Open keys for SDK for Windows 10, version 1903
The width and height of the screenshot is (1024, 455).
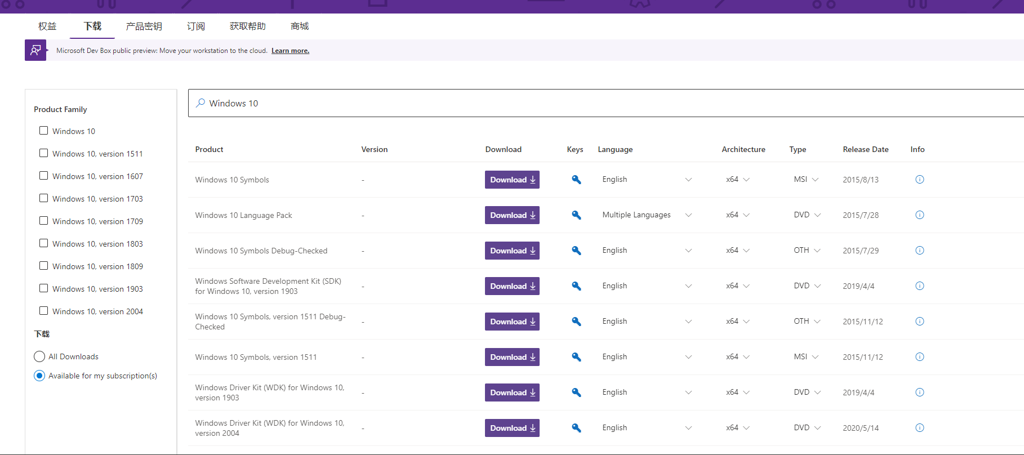point(576,286)
